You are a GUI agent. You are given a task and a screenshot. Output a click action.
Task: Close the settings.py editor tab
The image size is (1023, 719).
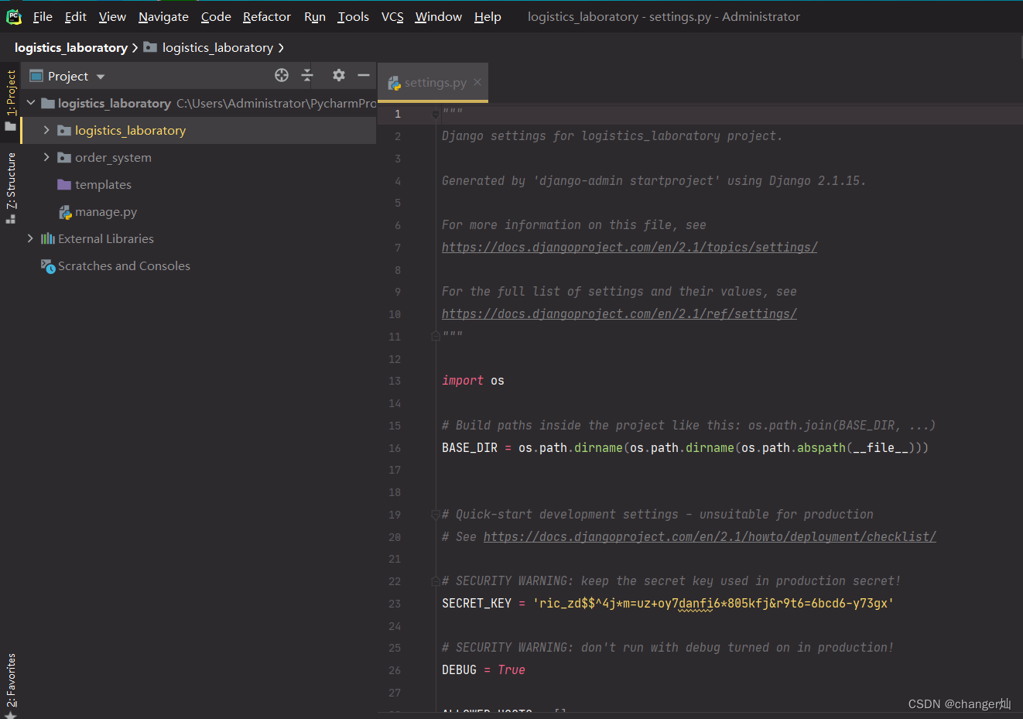(x=477, y=82)
